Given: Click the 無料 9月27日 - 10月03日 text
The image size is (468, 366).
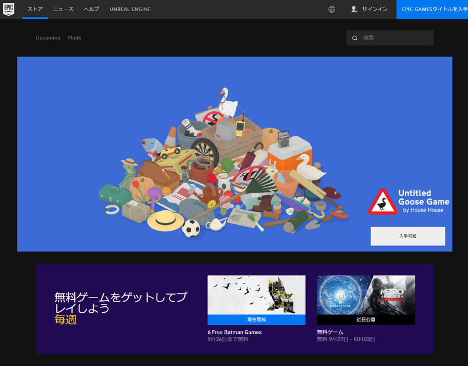Looking at the screenshot, I should [x=346, y=340].
